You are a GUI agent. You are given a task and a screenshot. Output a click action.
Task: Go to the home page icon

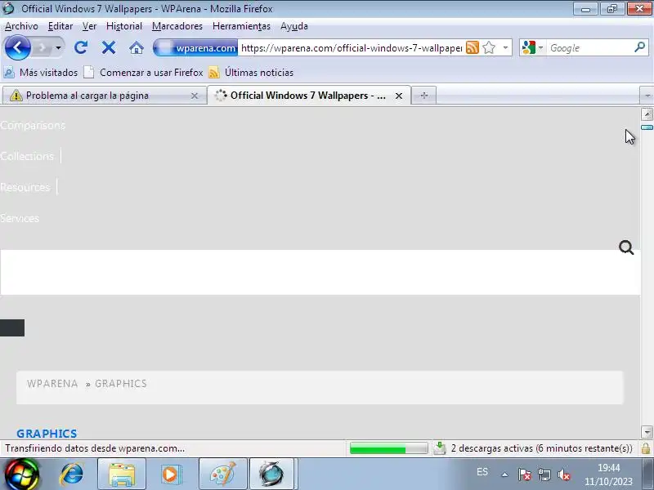136,48
